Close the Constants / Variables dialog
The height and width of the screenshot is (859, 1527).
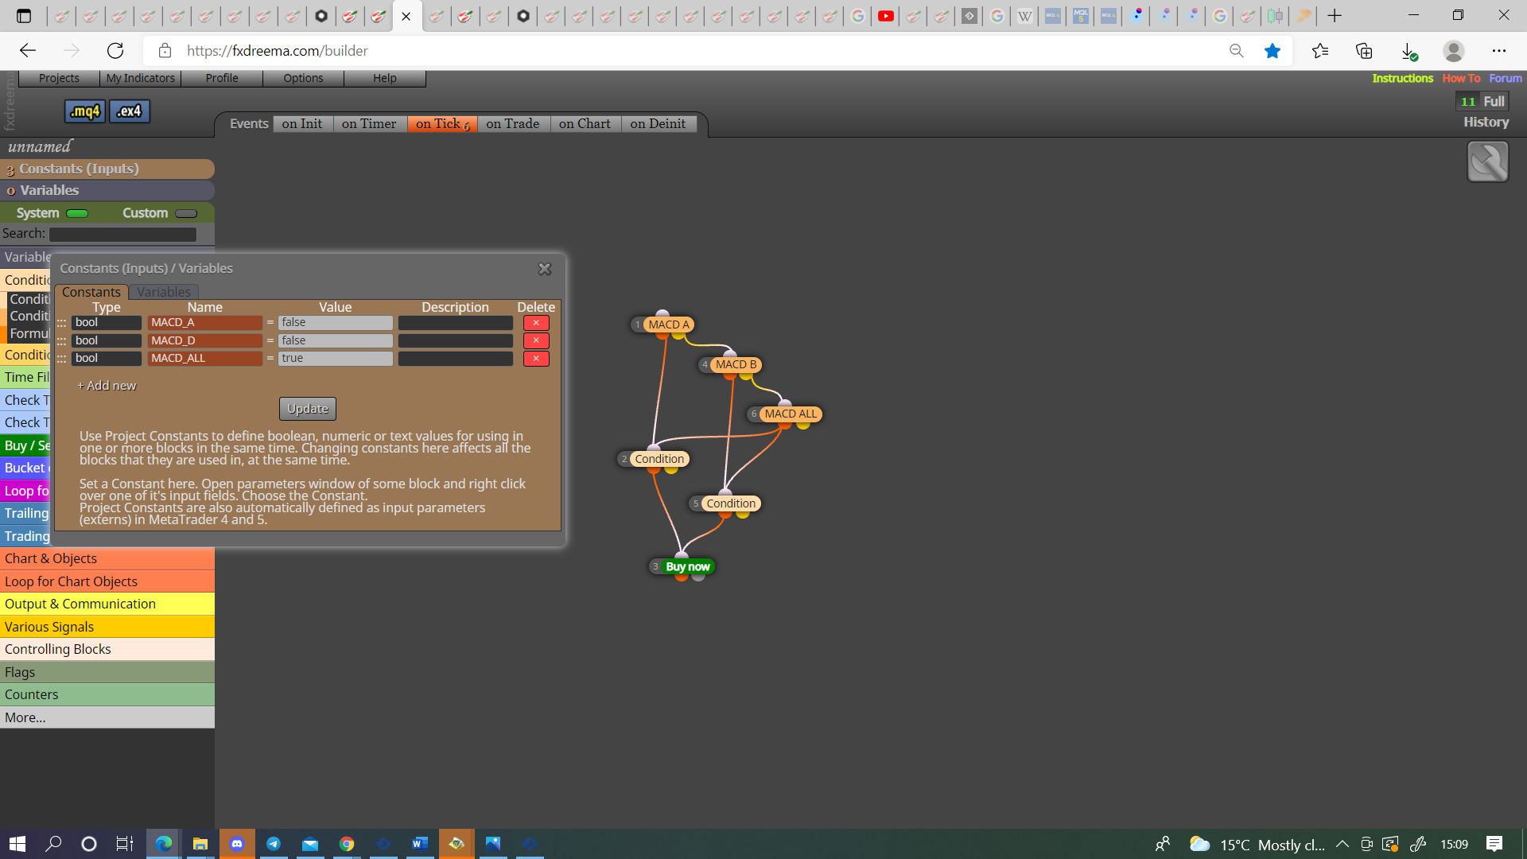(x=545, y=269)
